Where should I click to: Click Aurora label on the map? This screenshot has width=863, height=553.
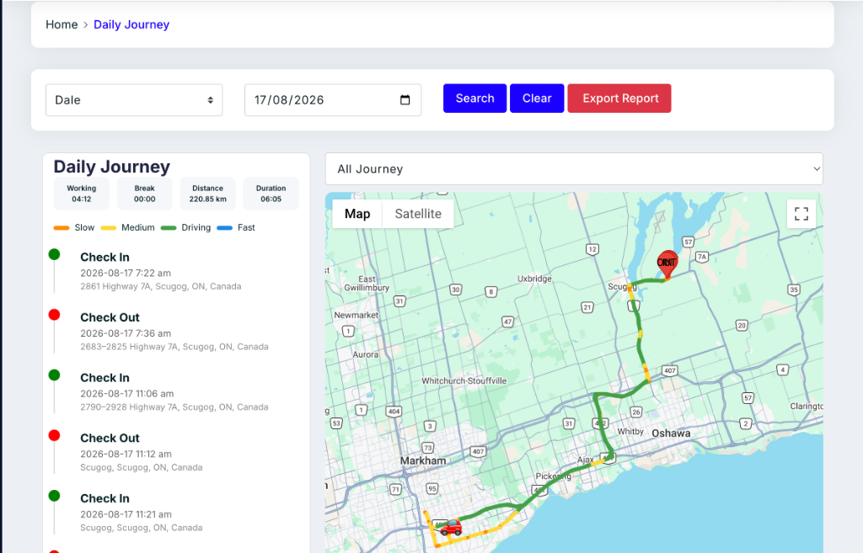tap(366, 354)
